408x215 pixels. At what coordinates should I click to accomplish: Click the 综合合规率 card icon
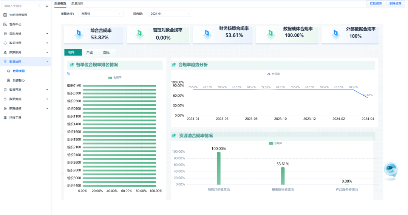(x=79, y=34)
